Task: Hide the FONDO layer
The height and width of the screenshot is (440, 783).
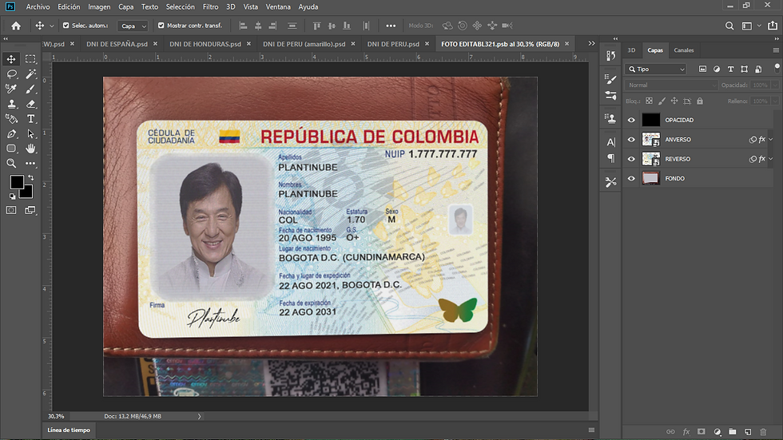Action: coord(631,178)
